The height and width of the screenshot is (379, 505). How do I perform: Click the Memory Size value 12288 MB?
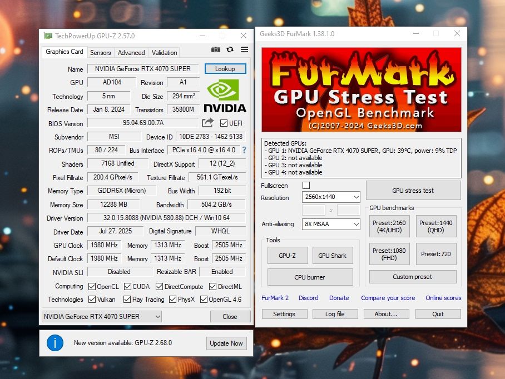[113, 205]
